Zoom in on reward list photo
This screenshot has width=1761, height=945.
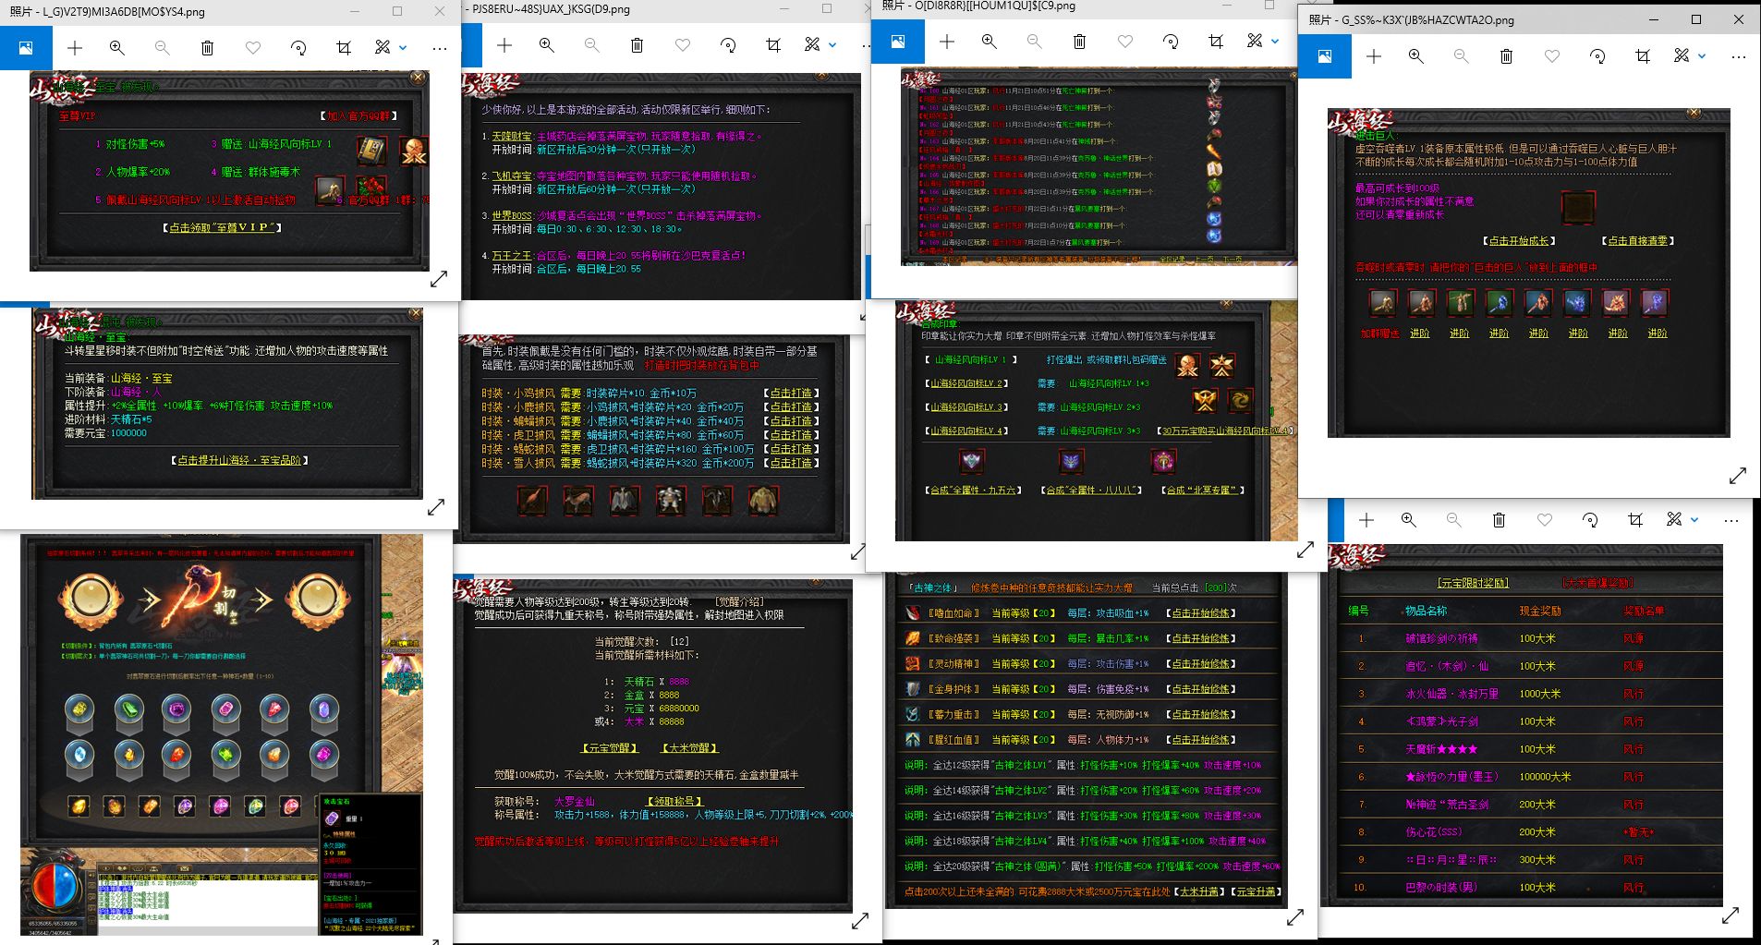[1408, 520]
